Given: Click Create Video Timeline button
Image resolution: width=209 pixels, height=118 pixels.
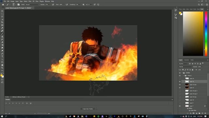Looking at the screenshot, I should click(x=88, y=109).
